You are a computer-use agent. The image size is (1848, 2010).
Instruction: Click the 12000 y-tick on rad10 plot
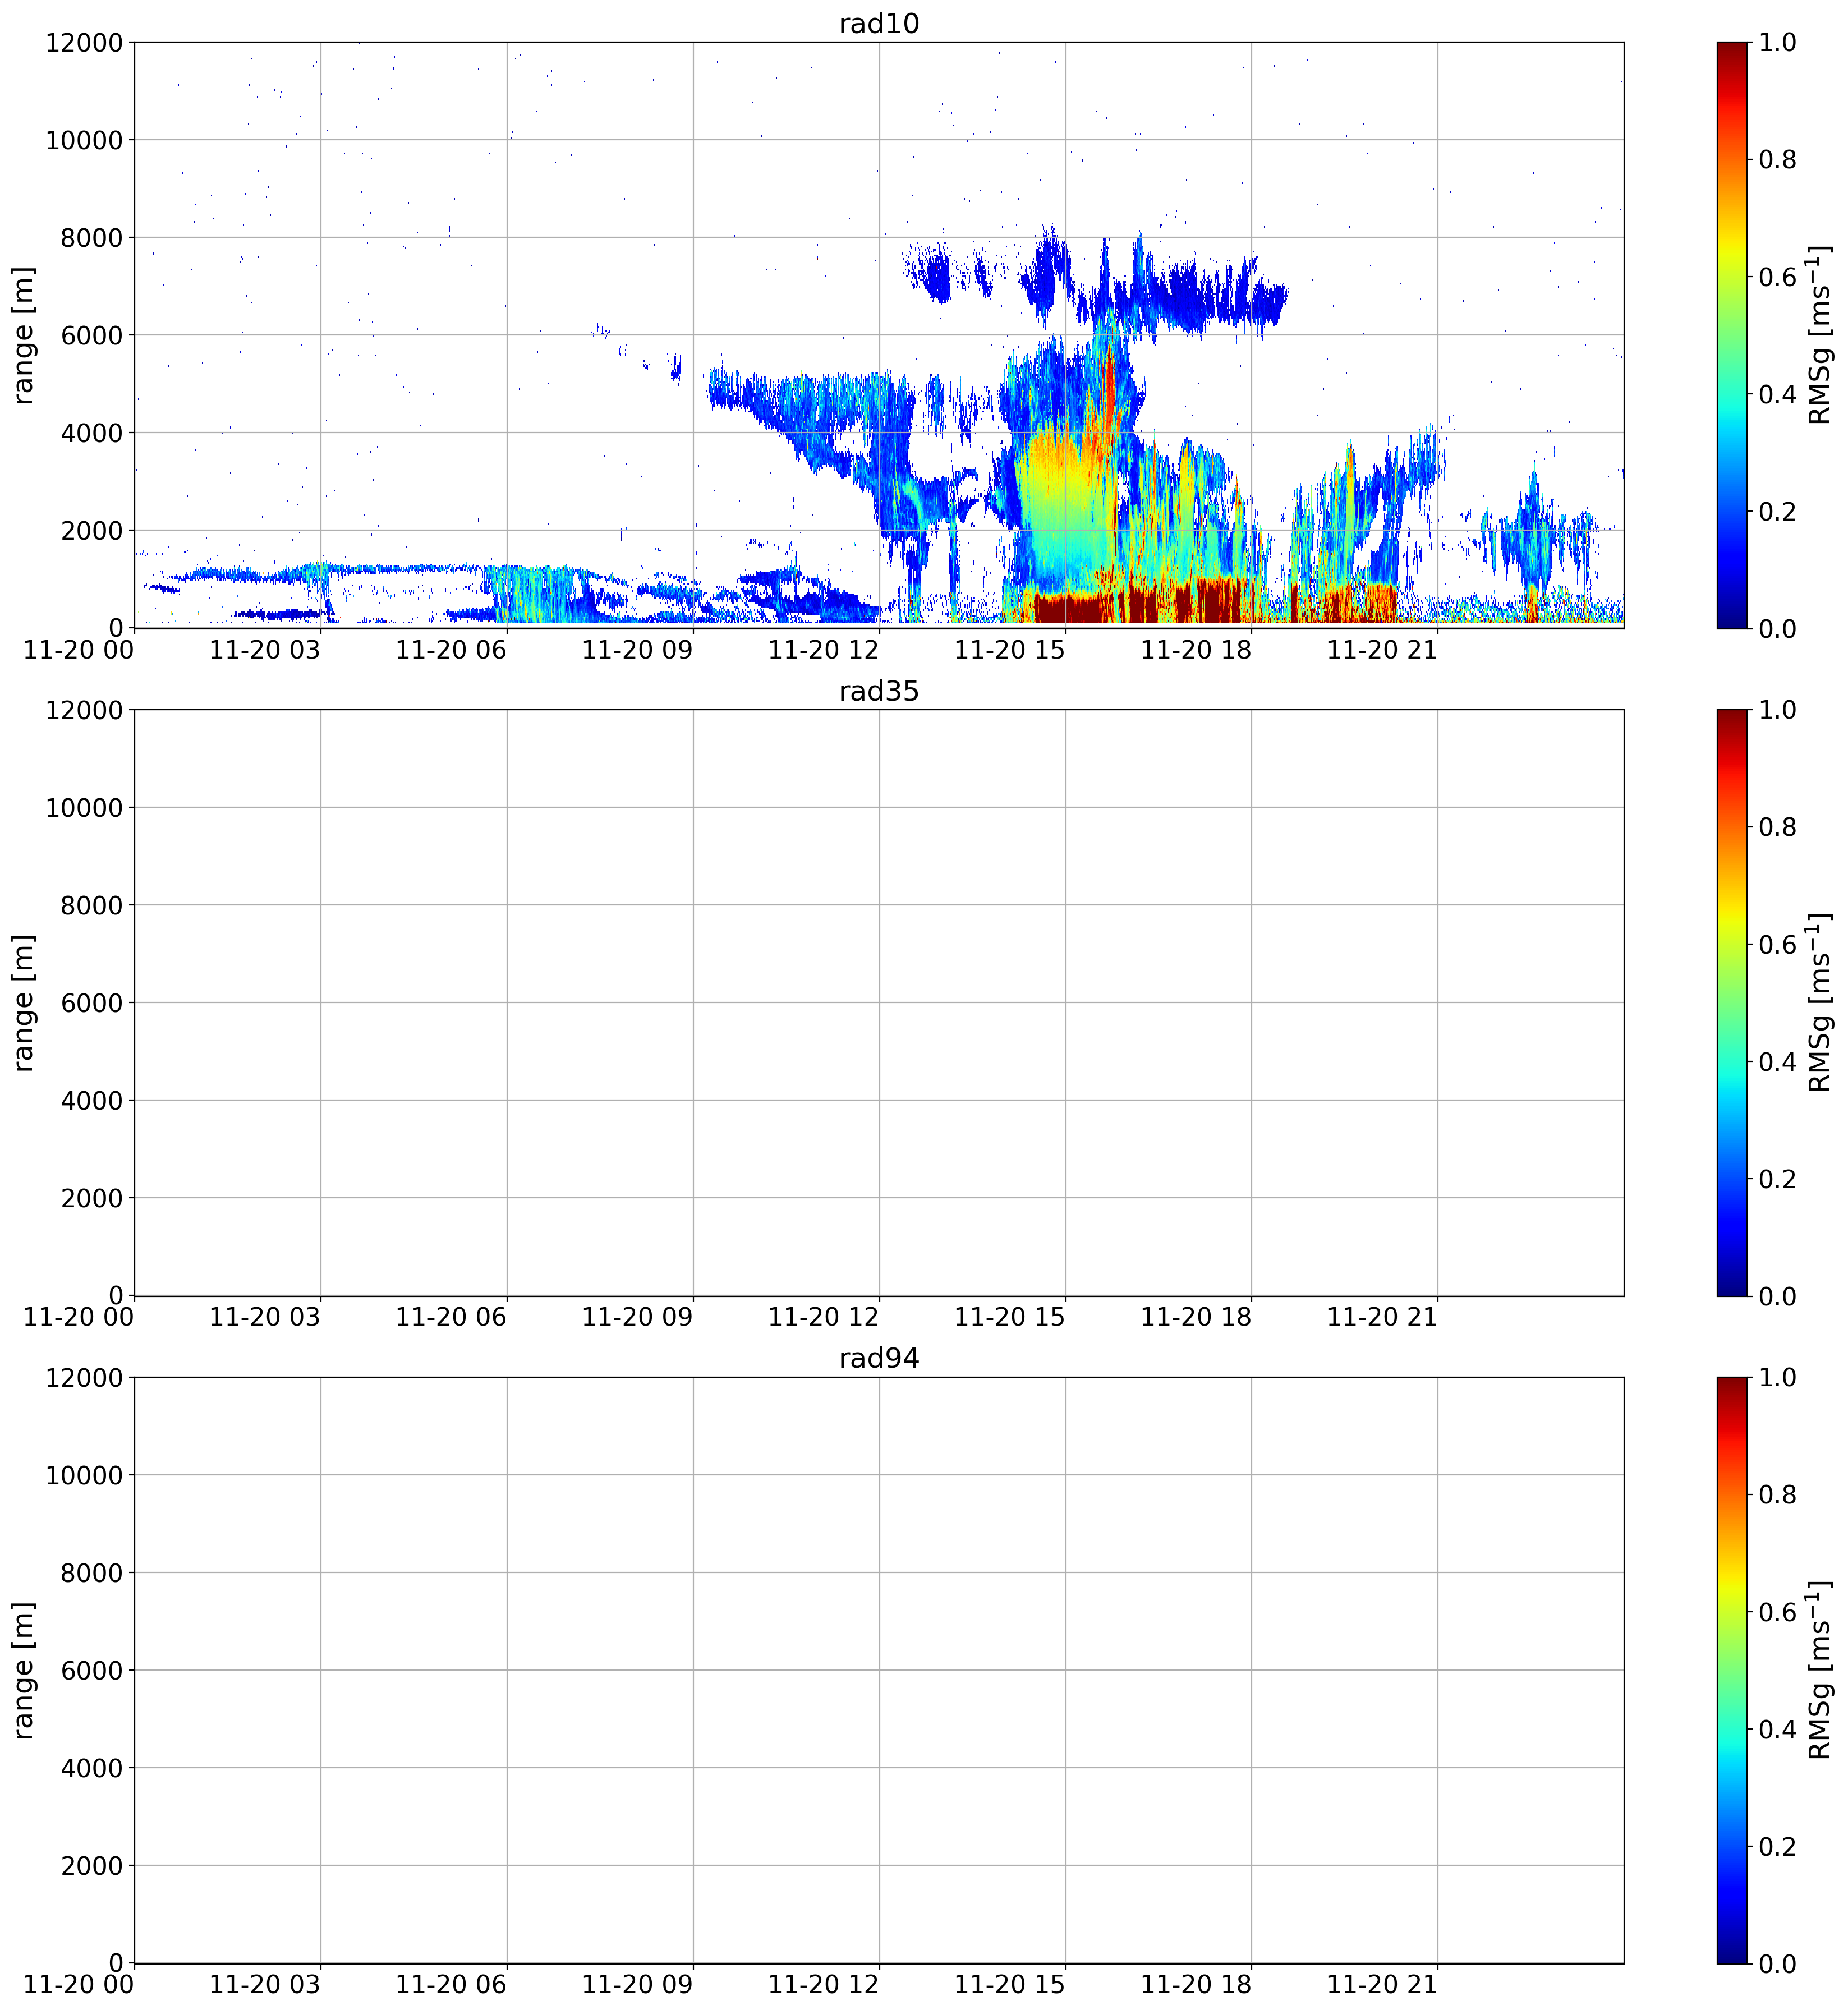point(84,43)
